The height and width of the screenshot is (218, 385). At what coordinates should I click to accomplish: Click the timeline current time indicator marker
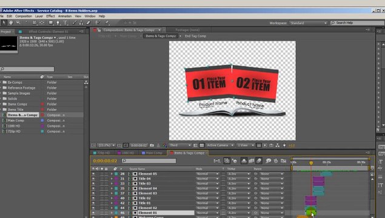click(x=311, y=163)
